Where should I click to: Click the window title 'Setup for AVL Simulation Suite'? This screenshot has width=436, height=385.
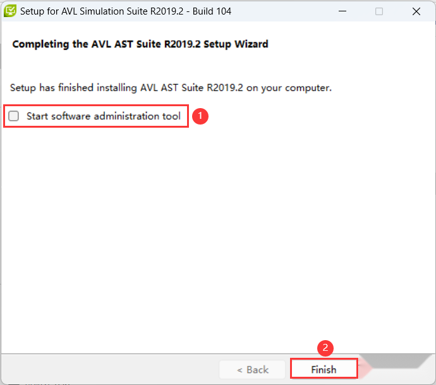point(126,11)
